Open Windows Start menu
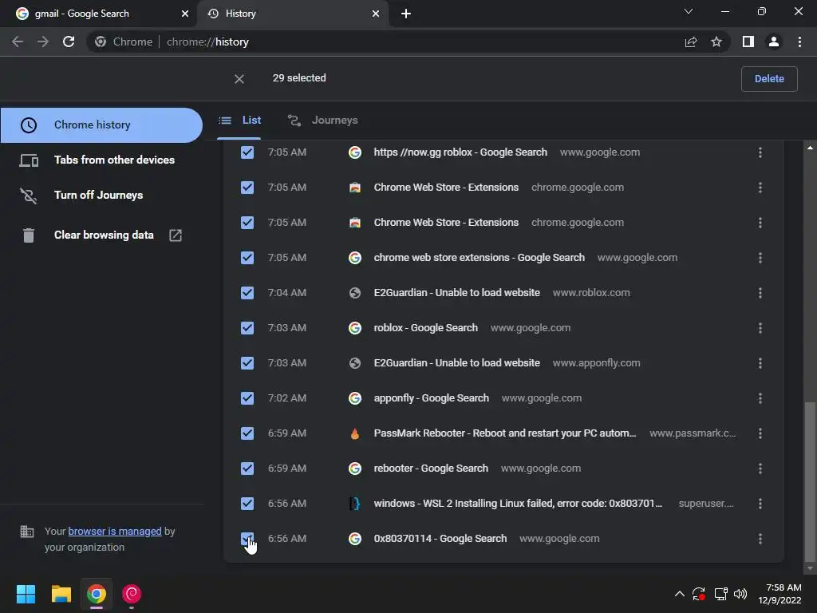 [x=26, y=594]
